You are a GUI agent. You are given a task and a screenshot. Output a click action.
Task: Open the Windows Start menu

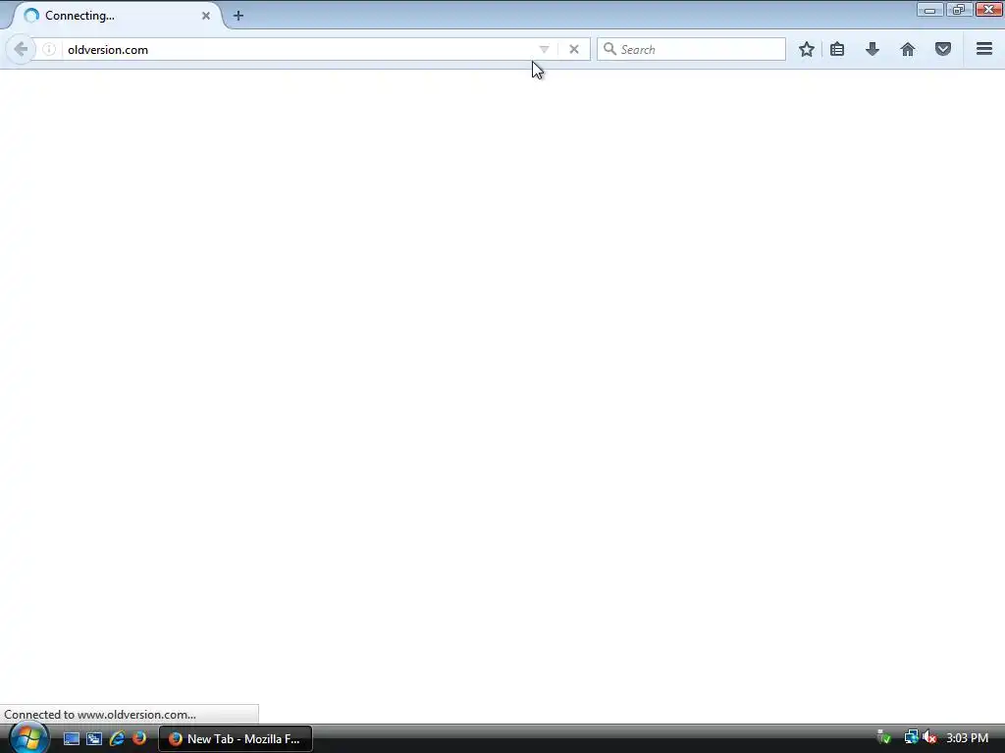tap(28, 738)
